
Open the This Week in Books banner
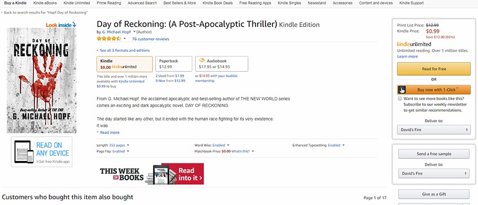[151, 174]
